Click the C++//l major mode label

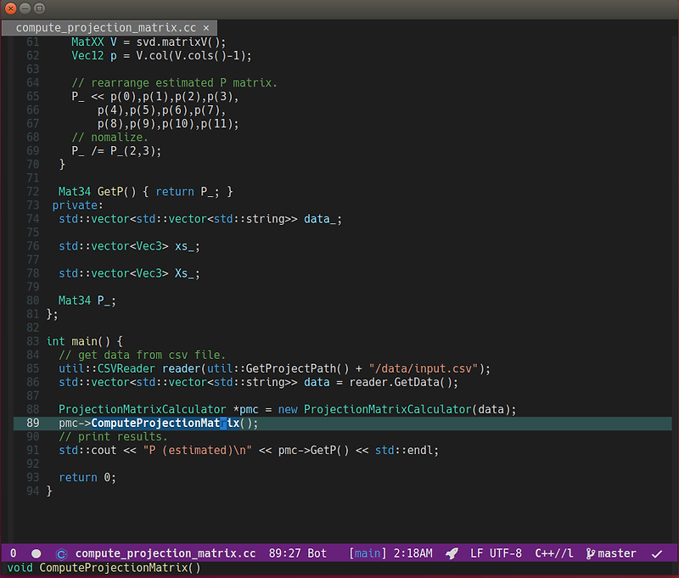pos(553,553)
